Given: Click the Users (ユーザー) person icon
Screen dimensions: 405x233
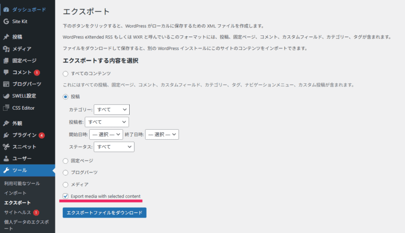Looking at the screenshot, I should coord(6,158).
